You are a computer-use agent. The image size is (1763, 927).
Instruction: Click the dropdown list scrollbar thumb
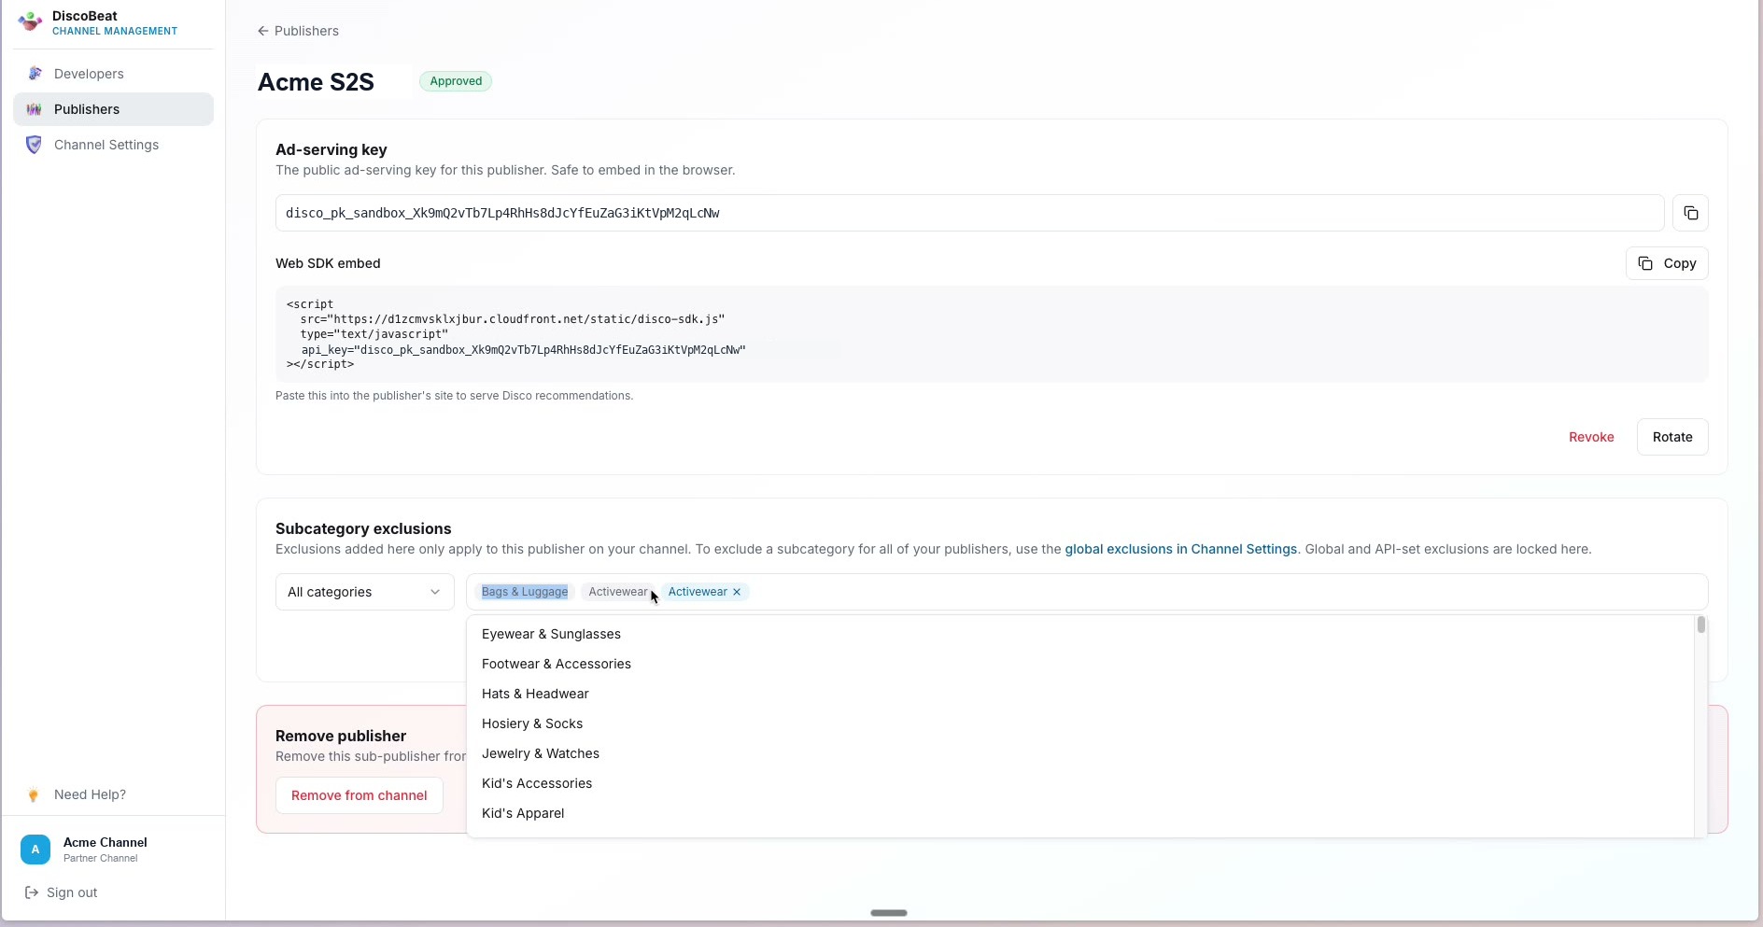click(1701, 625)
